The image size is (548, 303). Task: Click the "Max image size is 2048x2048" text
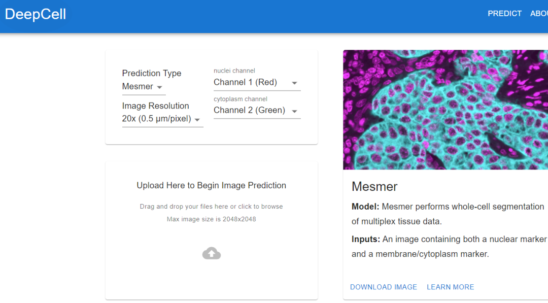coord(211,219)
